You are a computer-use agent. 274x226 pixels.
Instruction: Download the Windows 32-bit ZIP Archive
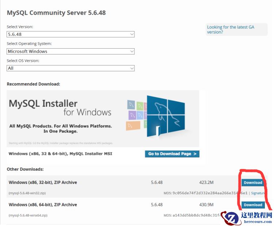coord(253,182)
